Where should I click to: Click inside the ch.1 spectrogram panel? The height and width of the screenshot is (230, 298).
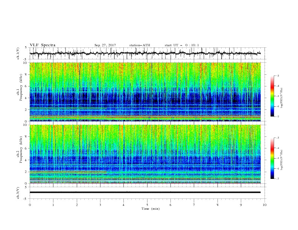click(x=145, y=92)
